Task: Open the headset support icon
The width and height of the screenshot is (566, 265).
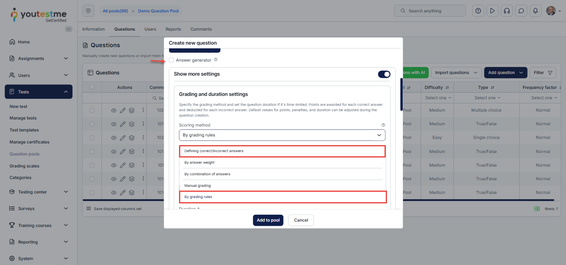Action: [506, 11]
